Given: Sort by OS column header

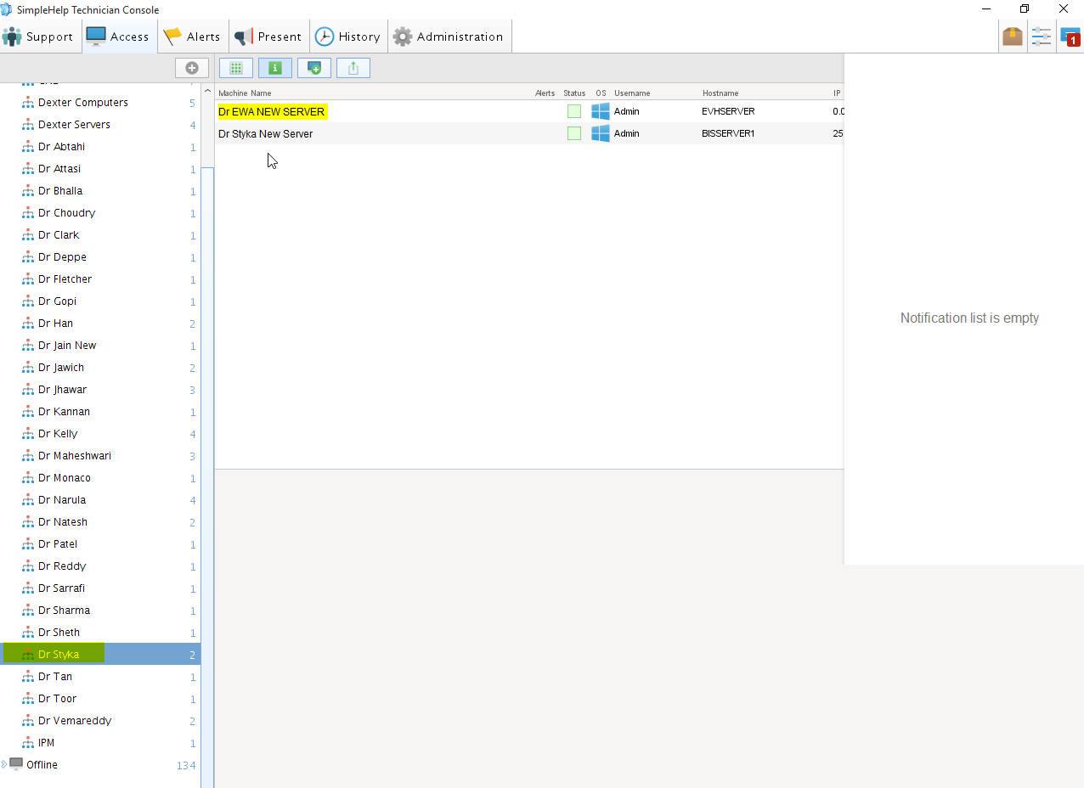Looking at the screenshot, I should pyautogui.click(x=601, y=93).
